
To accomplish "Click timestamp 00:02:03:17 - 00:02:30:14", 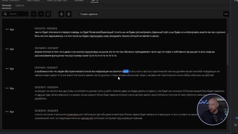I will point(46,87).
